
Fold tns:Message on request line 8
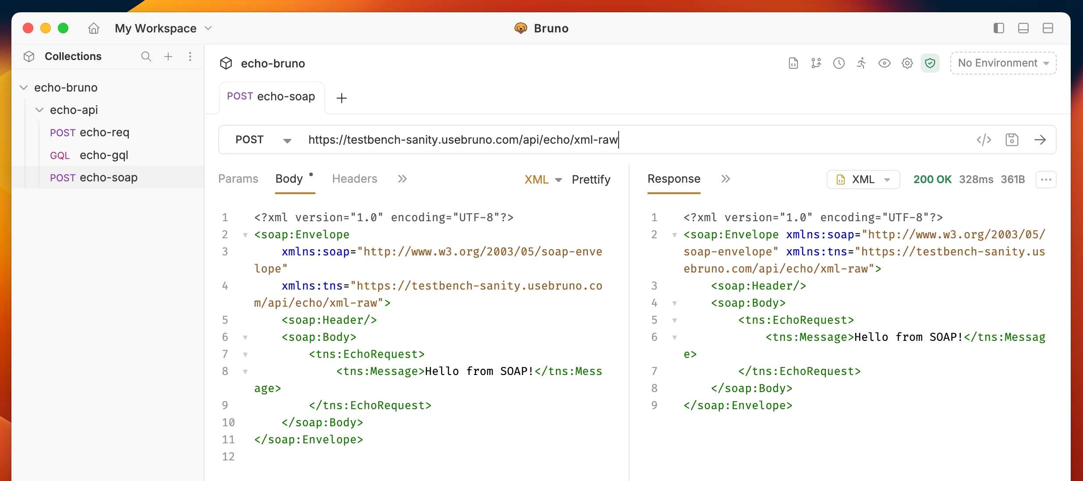(245, 372)
